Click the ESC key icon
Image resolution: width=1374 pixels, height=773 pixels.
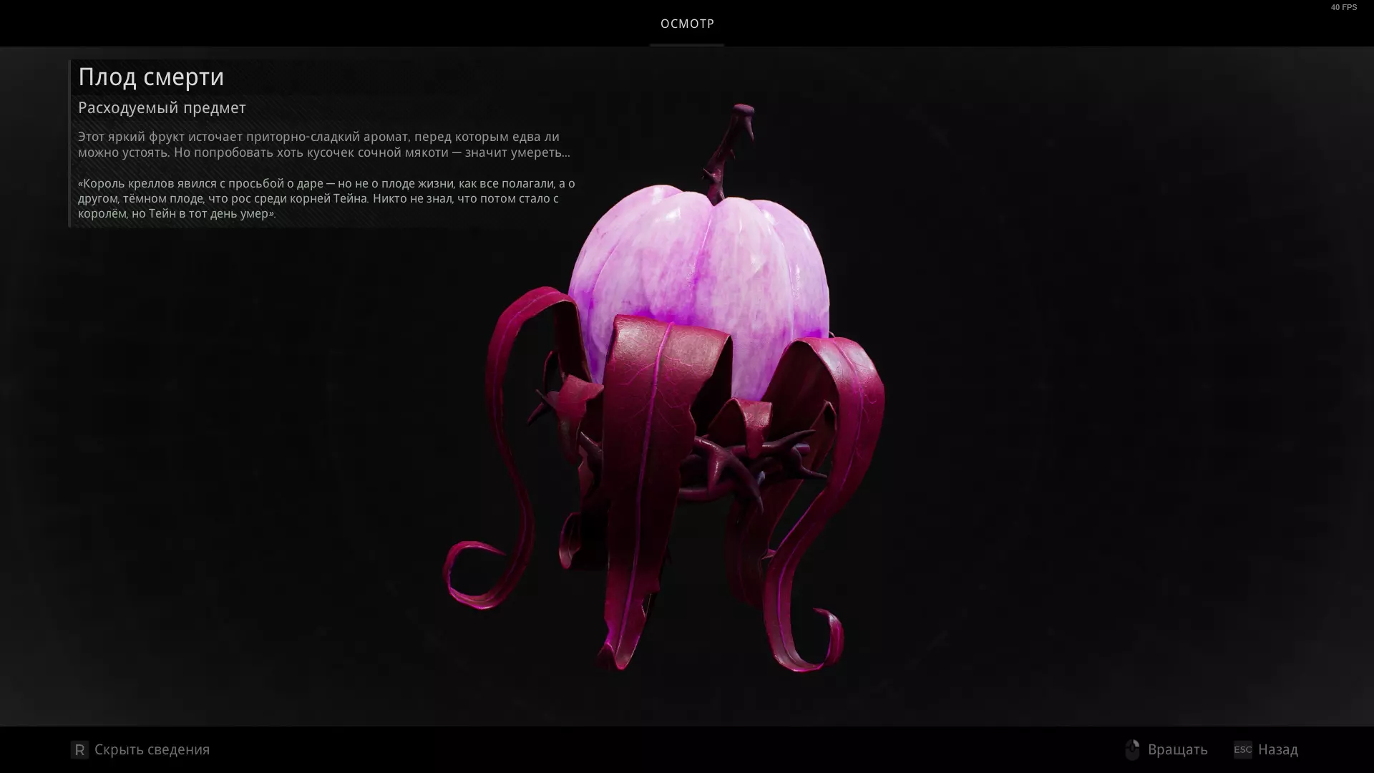tap(1242, 749)
